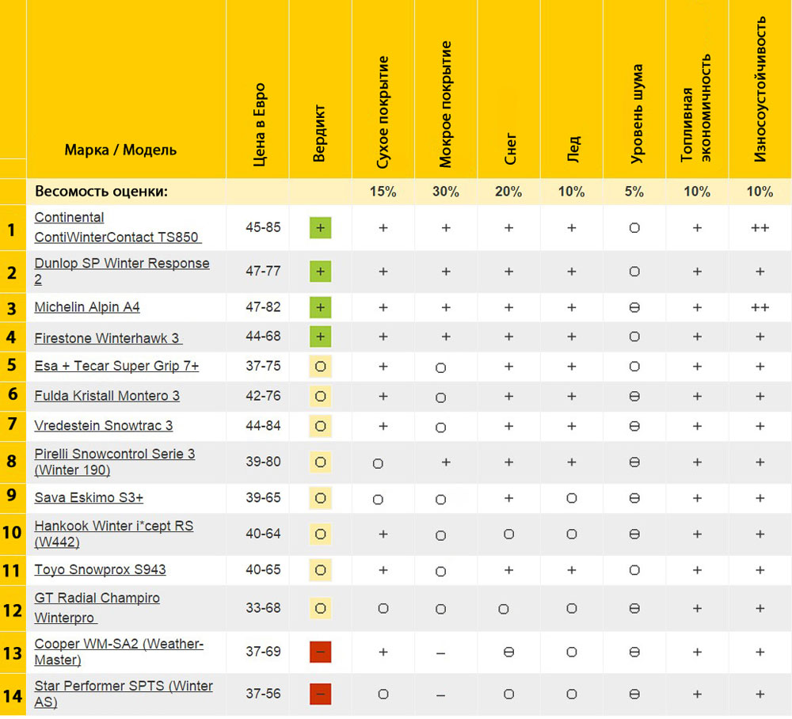The height and width of the screenshot is (719, 792).
Task: Click Esa + Tecar Super Grip 7+ link
Action: click(116, 367)
